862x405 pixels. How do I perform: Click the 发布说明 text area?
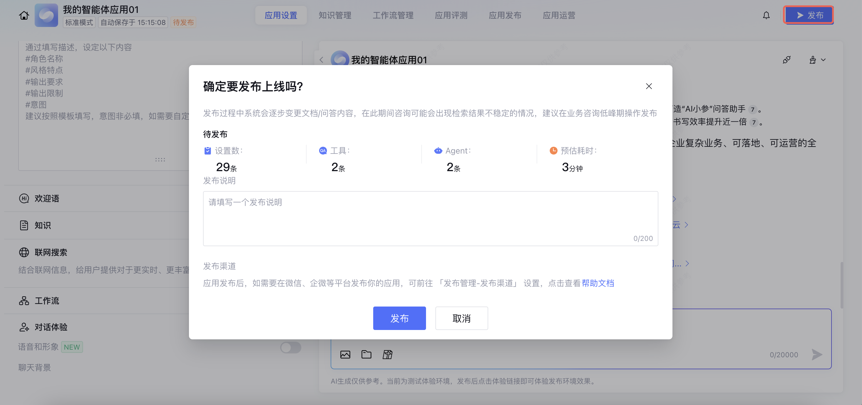click(x=430, y=218)
